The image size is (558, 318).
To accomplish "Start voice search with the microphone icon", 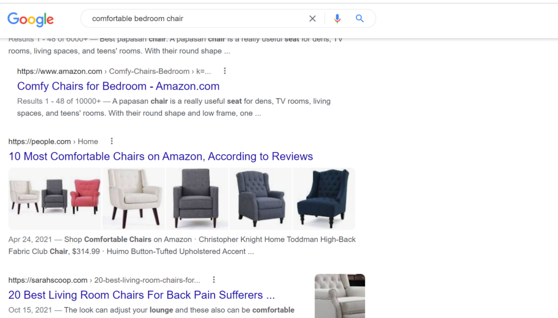I will pos(337,18).
